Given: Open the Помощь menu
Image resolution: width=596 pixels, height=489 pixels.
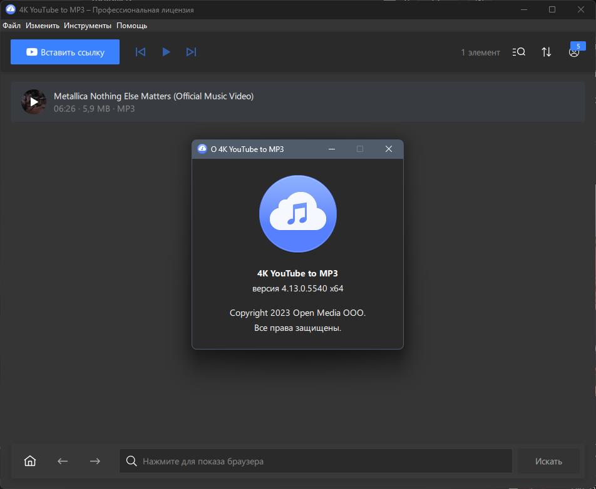Looking at the screenshot, I should [x=131, y=26].
